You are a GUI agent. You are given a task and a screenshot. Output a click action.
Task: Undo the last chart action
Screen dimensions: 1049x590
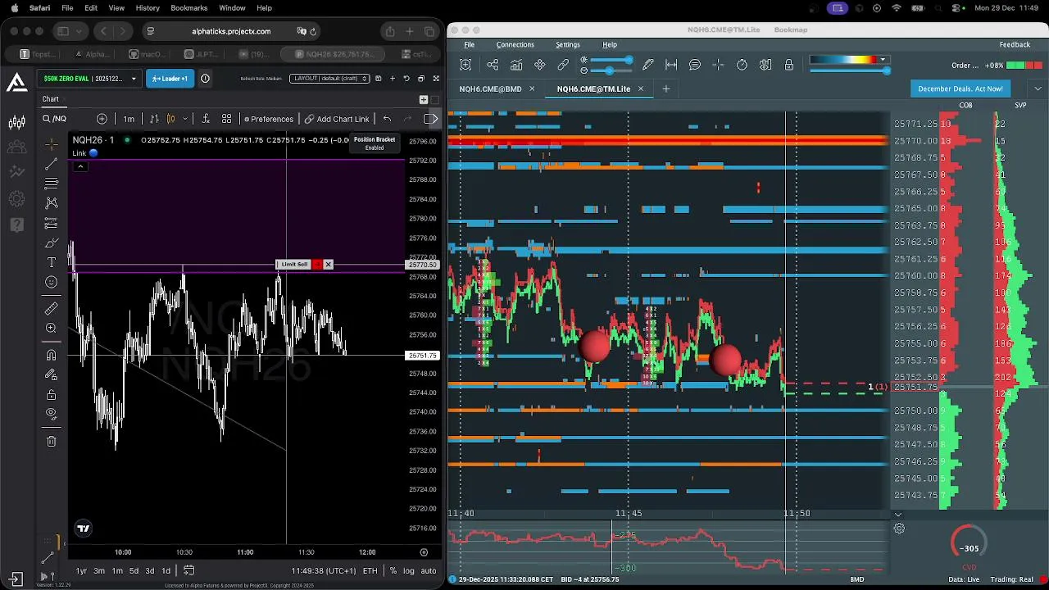pyautogui.click(x=387, y=119)
